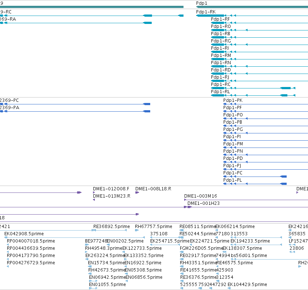Choose the Pdp1-PI CDS label
Screen dimensions: 308x290
pos(232,137)
